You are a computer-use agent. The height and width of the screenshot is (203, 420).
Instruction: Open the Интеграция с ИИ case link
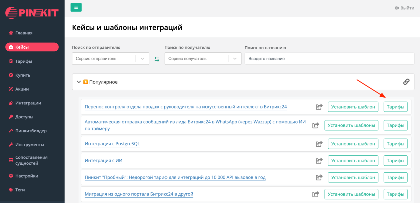pyautogui.click(x=103, y=161)
